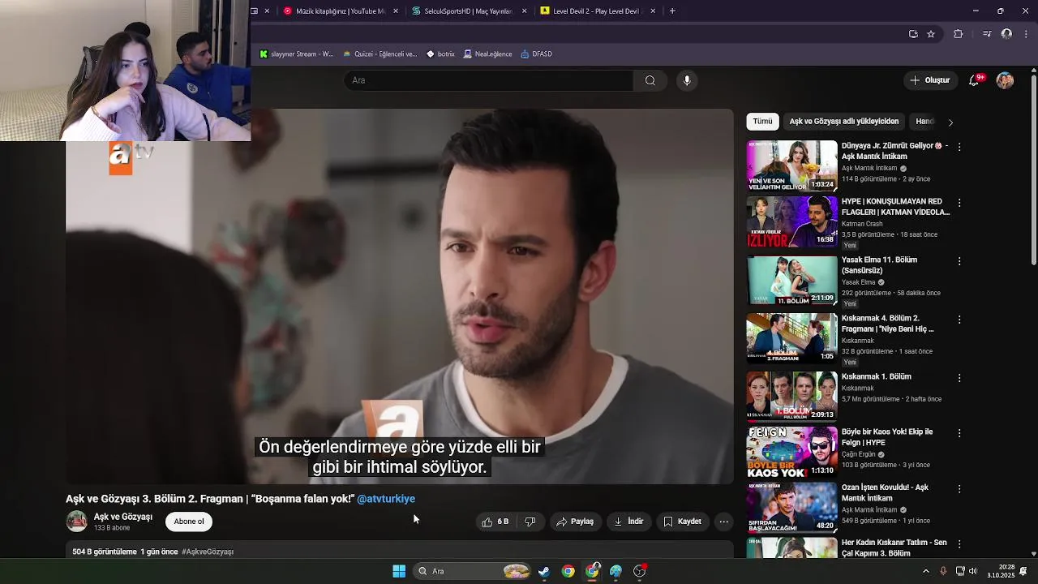1038x584 pixels.
Task: Open Chrome profile avatar in toolbar
Action: (1006, 34)
